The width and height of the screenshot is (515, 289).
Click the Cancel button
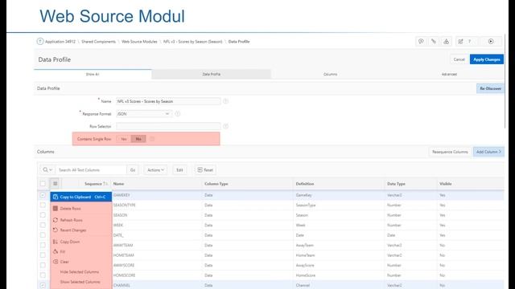(x=459, y=59)
